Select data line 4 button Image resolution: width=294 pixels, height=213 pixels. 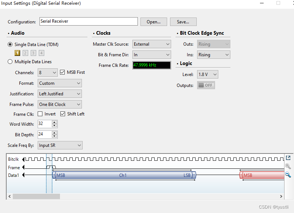pos(41,53)
